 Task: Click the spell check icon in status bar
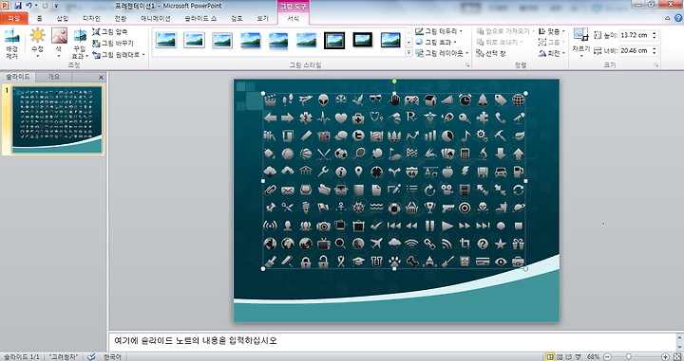[91, 356]
